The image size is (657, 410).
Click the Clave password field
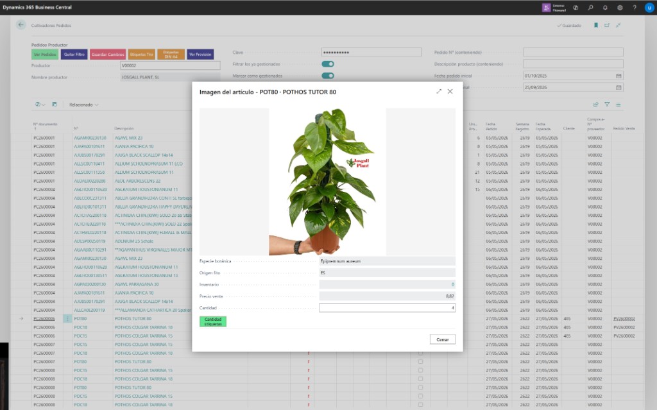(x=371, y=53)
